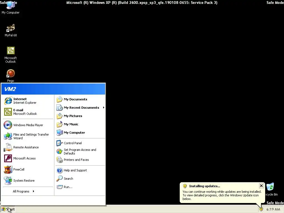This screenshot has width=284, height=213.
Task: Launch FreeCell game icon
Action: pyautogui.click(x=8, y=169)
